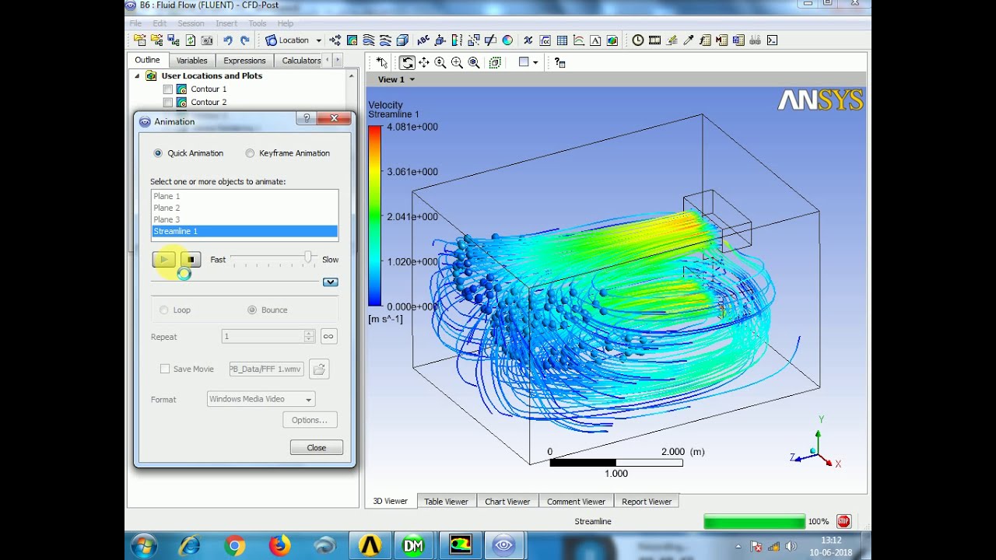
Task: Stop the quick animation
Action: tap(191, 260)
